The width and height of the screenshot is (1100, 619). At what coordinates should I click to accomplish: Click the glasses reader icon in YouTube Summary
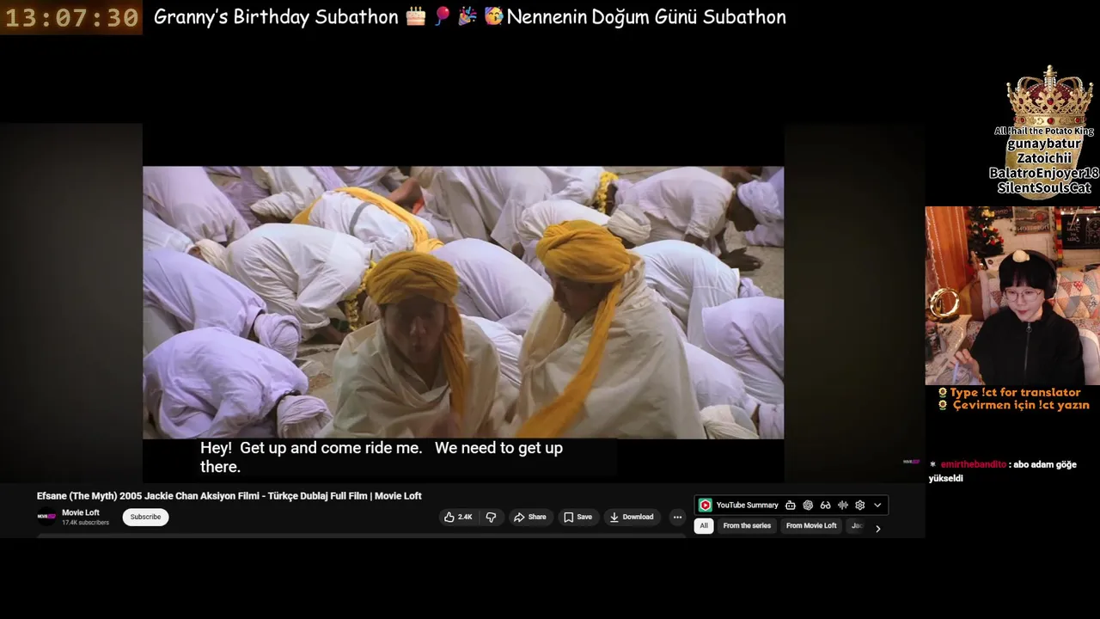click(x=825, y=505)
